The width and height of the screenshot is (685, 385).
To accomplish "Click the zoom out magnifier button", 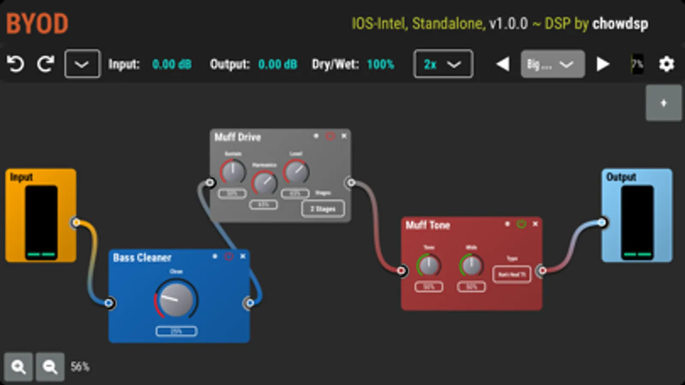I will click(50, 367).
